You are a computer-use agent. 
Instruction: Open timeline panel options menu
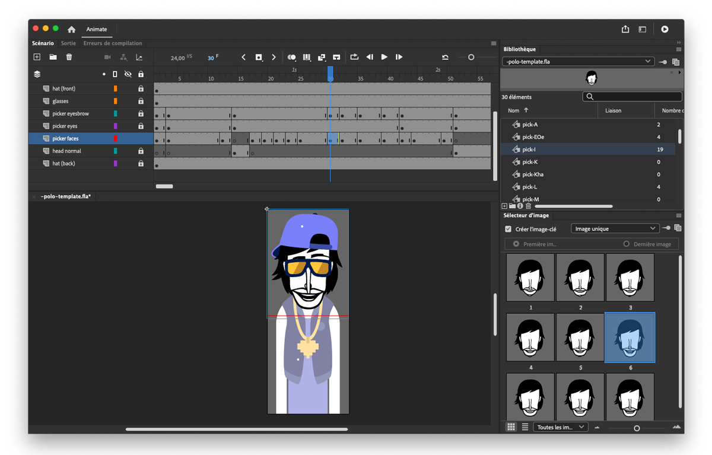pos(494,43)
